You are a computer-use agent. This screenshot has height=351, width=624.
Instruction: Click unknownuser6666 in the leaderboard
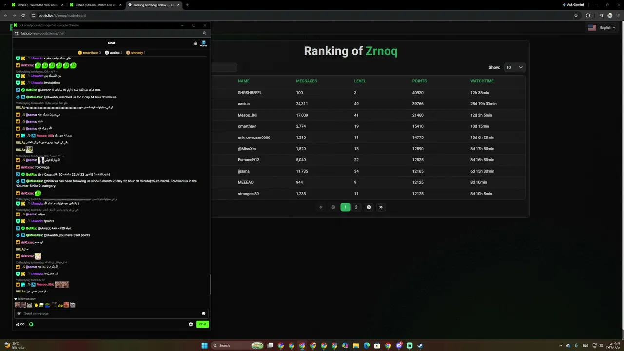[x=254, y=137]
